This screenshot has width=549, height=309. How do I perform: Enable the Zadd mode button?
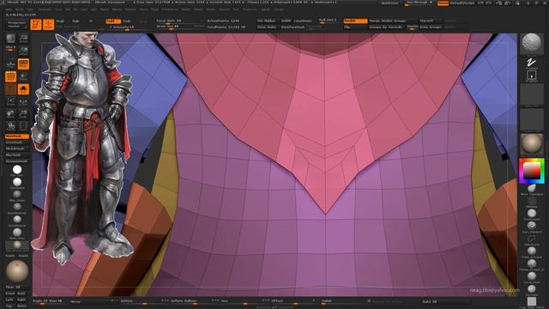tap(113, 21)
